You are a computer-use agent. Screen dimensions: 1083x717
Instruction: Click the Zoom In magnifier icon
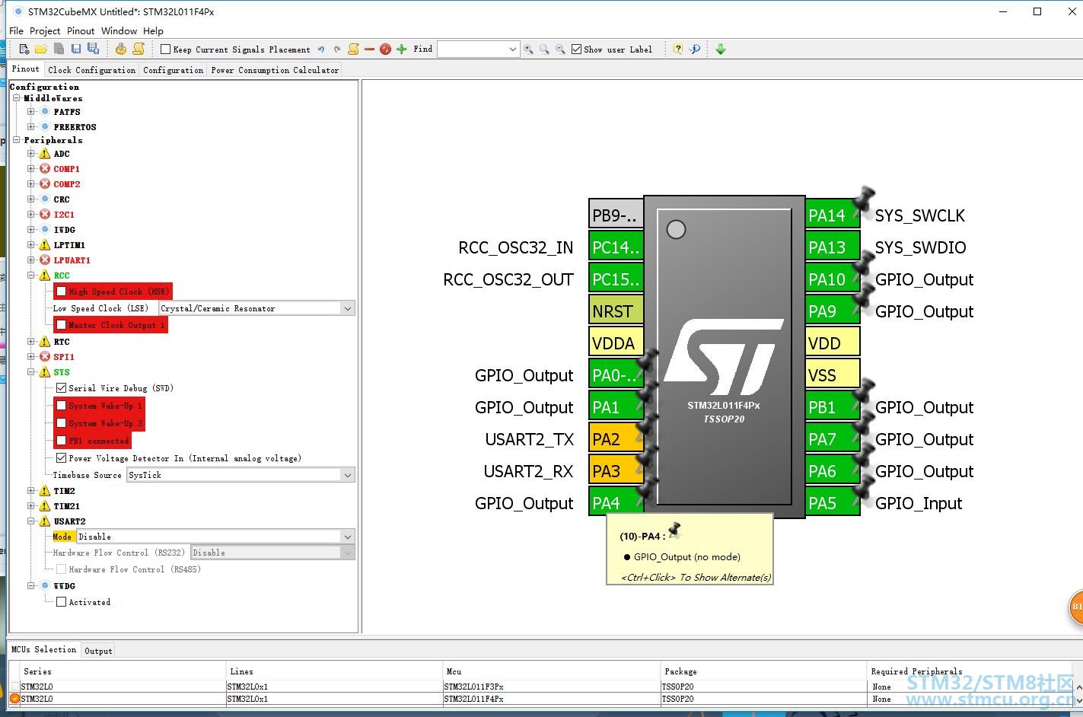pos(528,49)
